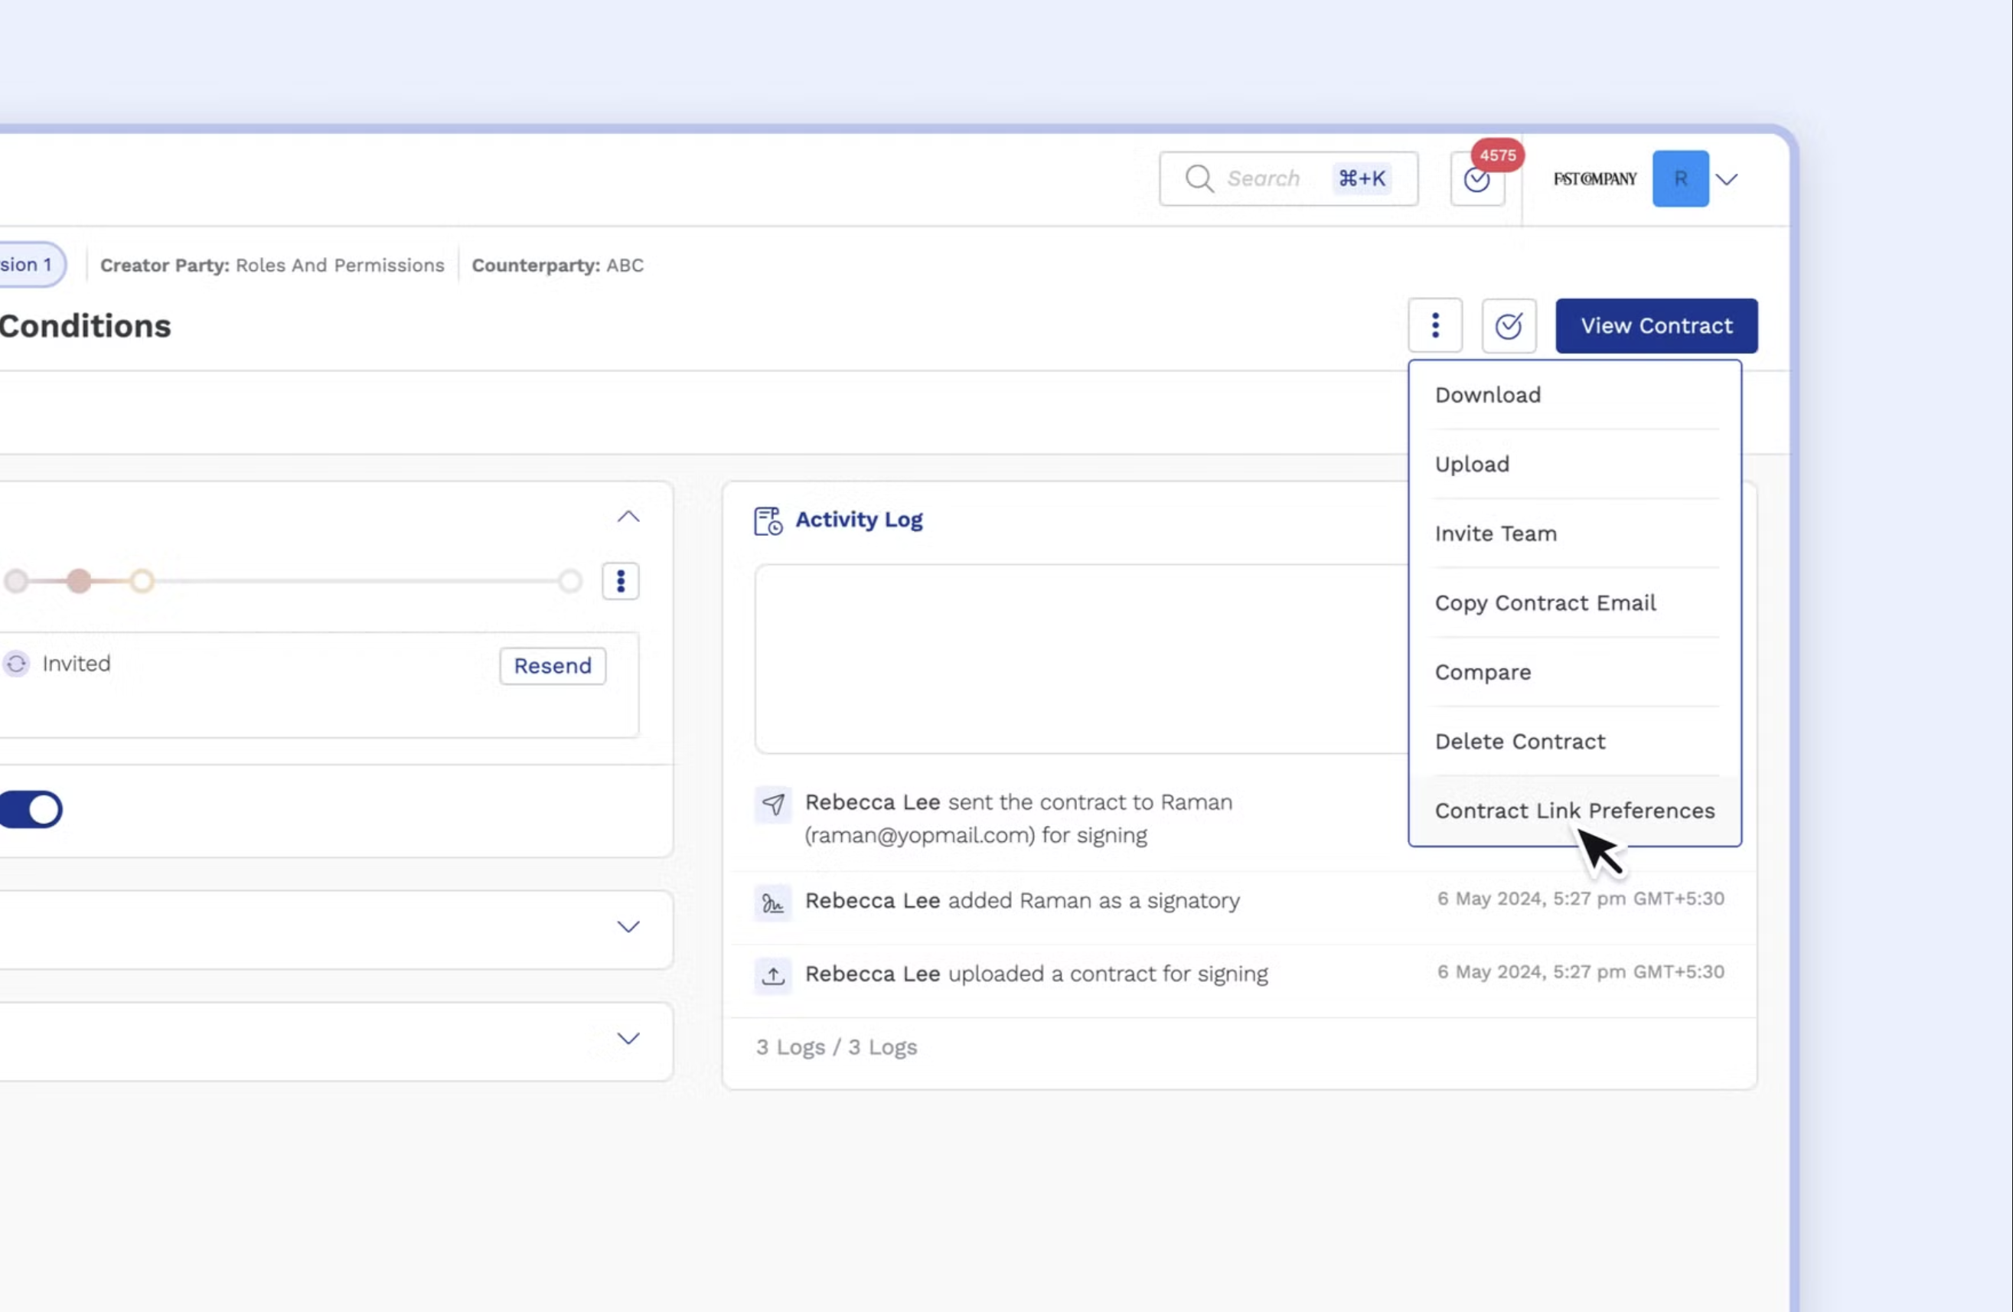Click the upload icon on uploaded log
The width and height of the screenshot is (2013, 1312).
click(772, 976)
